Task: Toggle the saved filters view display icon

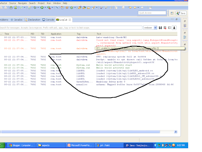Action: click(169, 28)
